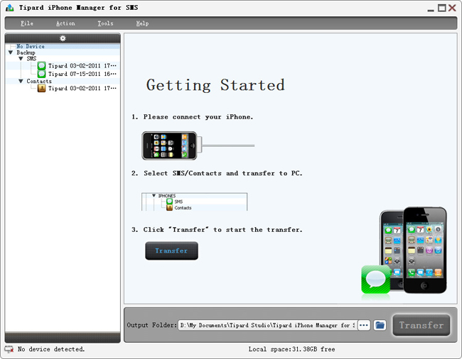Click the iPhone connect cable illustration
The height and width of the screenshot is (359, 462).
tap(198, 145)
